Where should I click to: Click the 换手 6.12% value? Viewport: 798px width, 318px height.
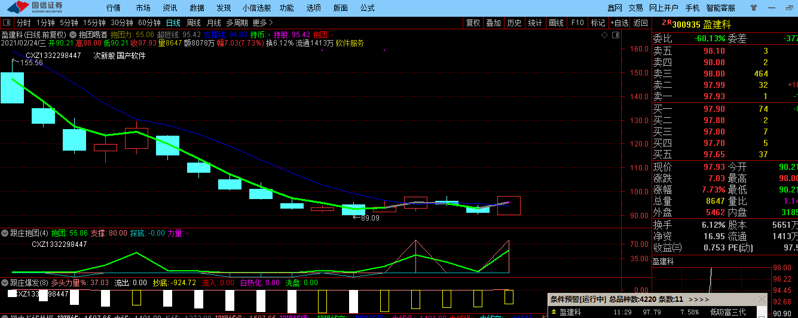point(713,225)
